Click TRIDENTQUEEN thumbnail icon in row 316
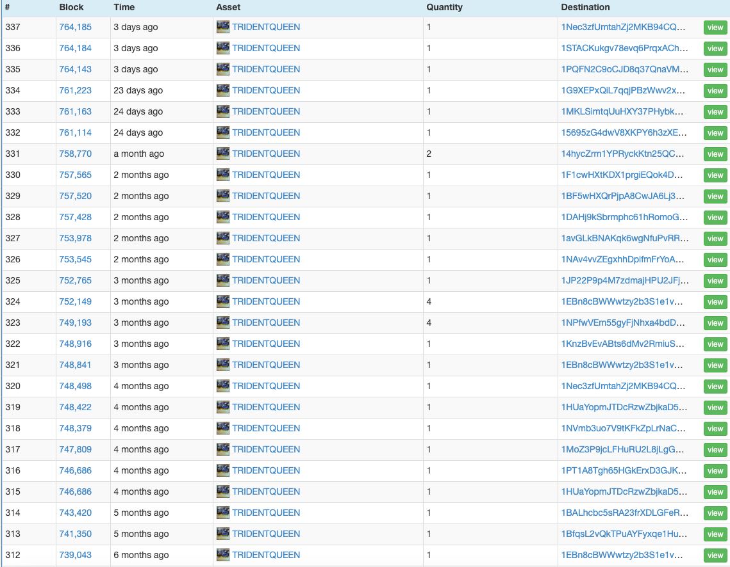Screen dimensions: 730x567 click(223, 470)
